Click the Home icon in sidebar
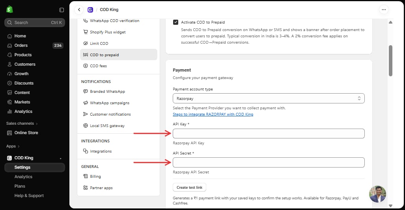405x210 pixels. pos(9,36)
